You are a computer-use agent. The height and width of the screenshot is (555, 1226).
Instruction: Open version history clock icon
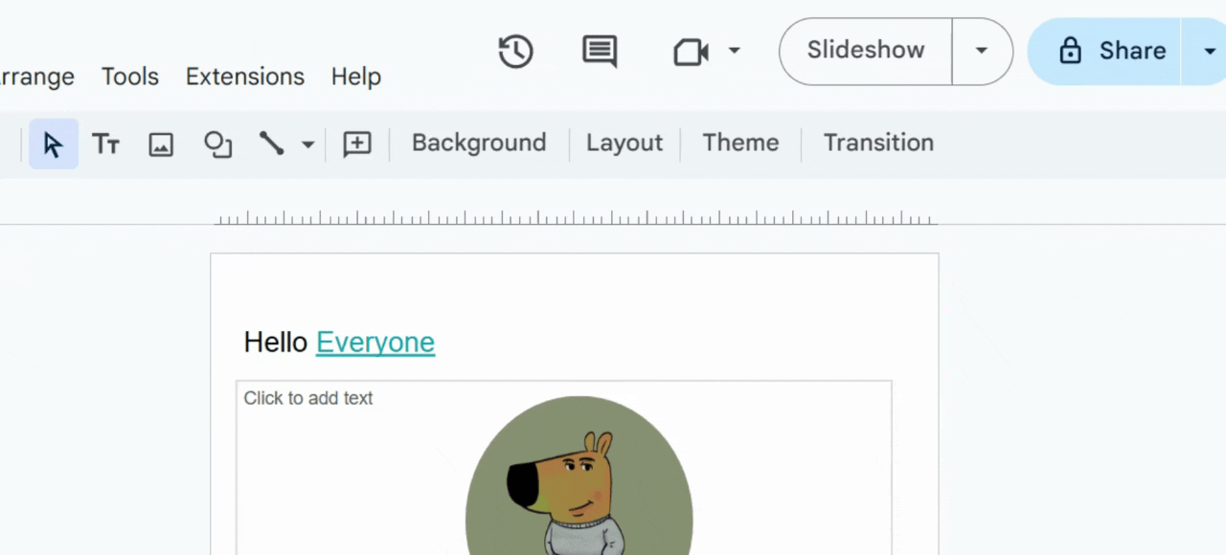[516, 51]
